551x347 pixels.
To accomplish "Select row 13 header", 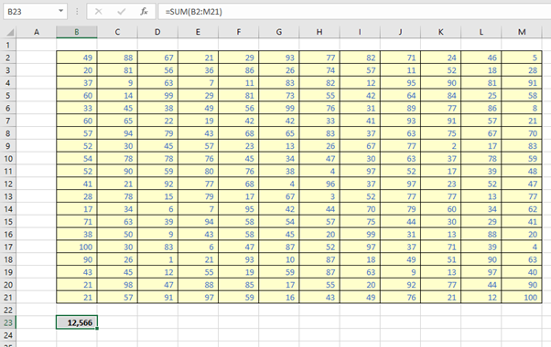I will click(8, 196).
